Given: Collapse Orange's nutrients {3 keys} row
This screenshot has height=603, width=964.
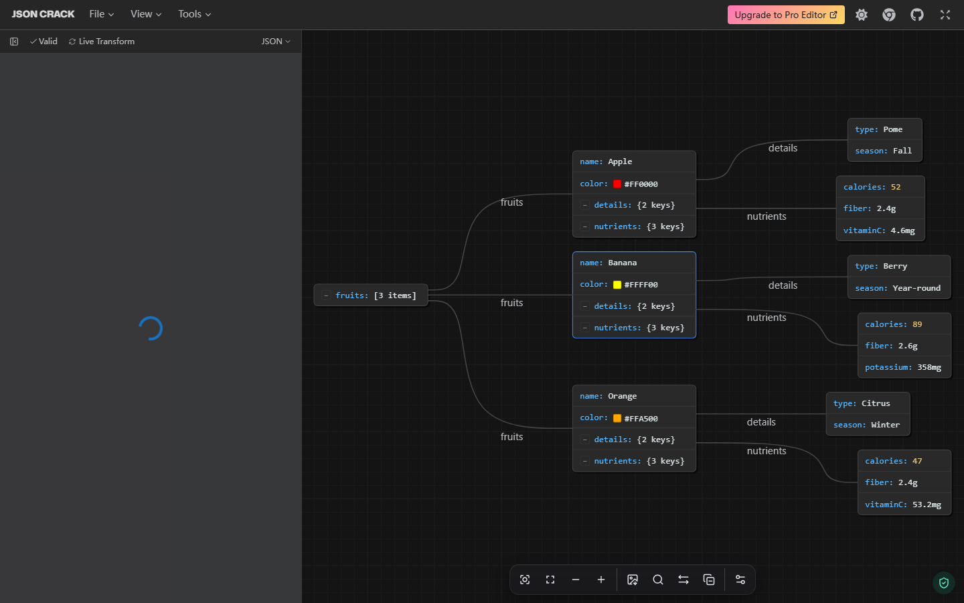Looking at the screenshot, I should click(x=585, y=461).
